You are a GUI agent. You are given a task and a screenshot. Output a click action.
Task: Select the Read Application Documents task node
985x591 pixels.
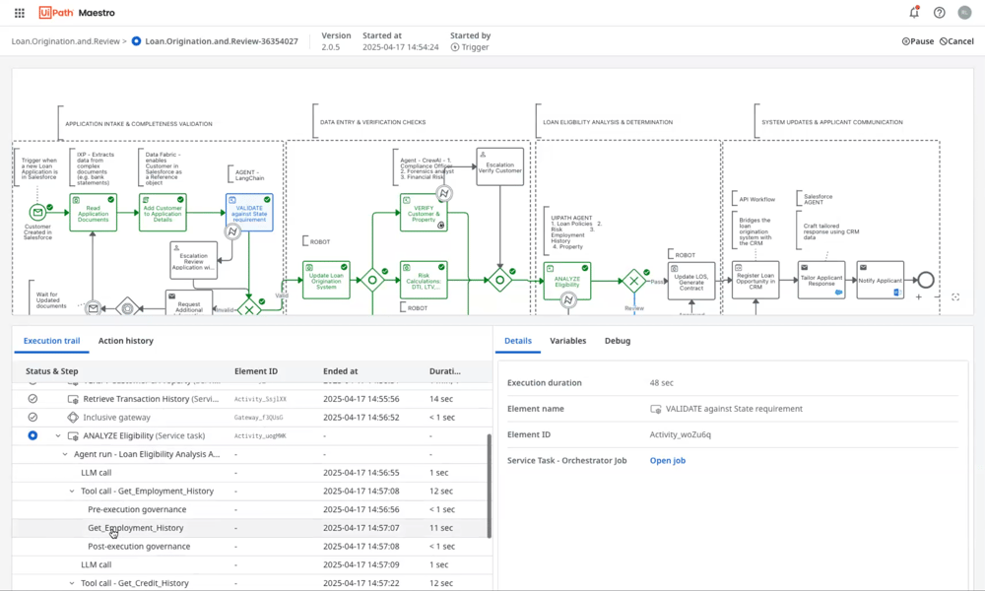[93, 213]
